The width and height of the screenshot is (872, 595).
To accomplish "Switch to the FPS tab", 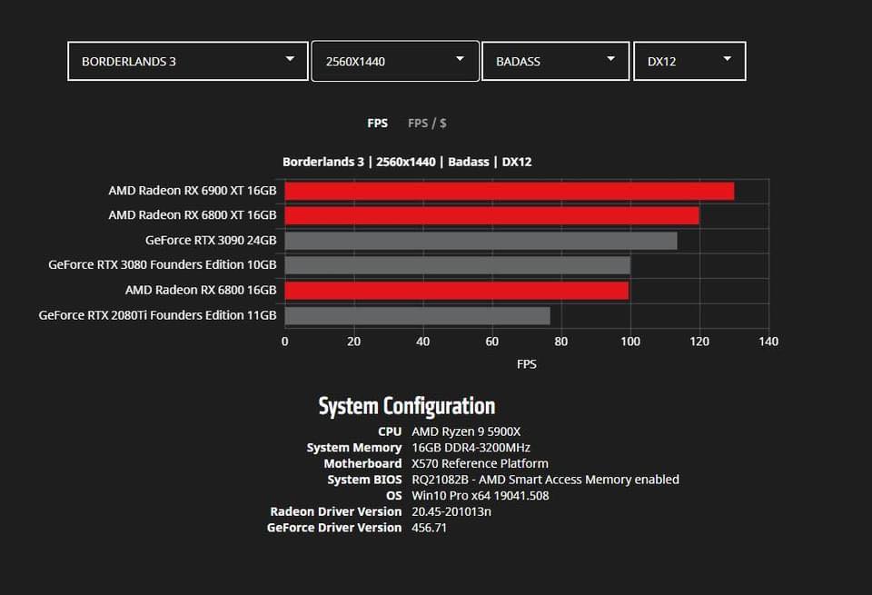I will point(378,123).
